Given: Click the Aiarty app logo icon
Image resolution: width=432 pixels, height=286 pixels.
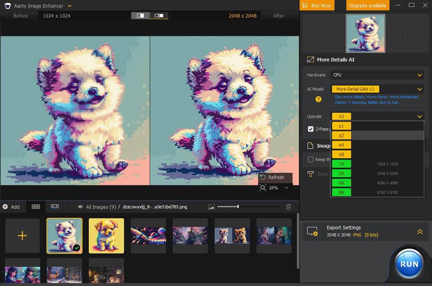Looking at the screenshot, I should click(x=8, y=6).
